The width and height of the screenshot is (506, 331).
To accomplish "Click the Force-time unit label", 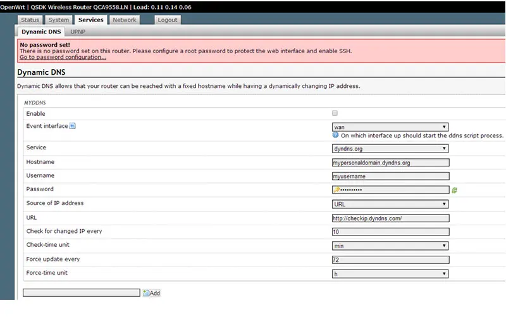I will [x=47, y=273].
